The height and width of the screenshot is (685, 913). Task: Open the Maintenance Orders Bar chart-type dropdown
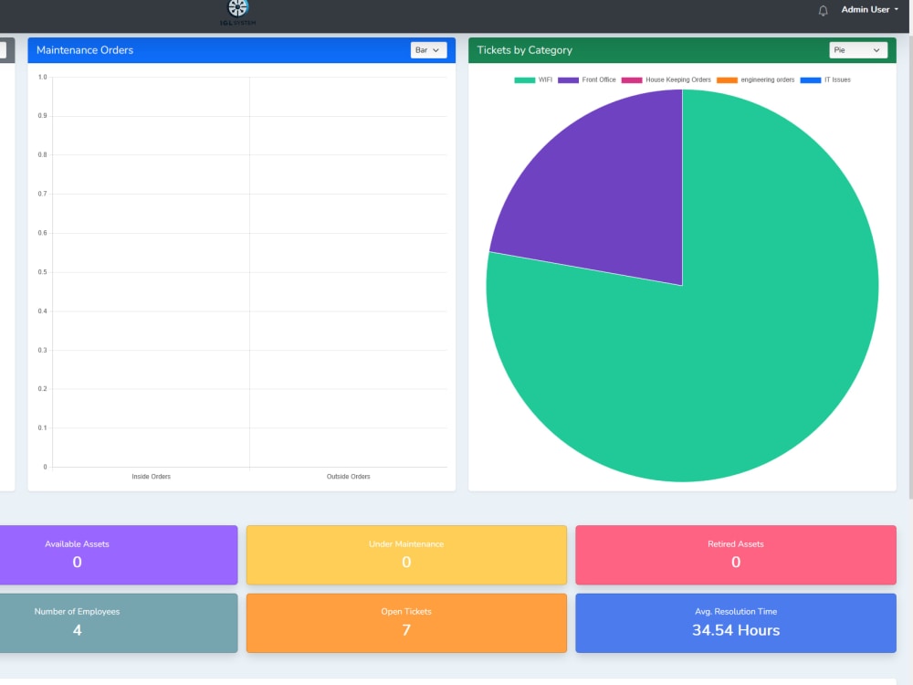(428, 50)
